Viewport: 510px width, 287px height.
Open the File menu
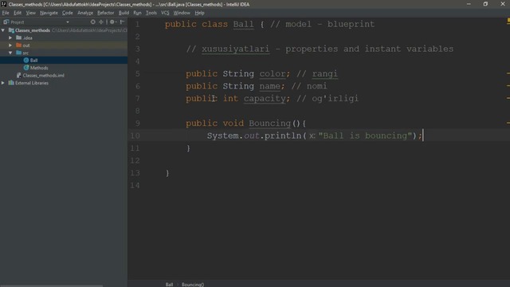click(6, 13)
